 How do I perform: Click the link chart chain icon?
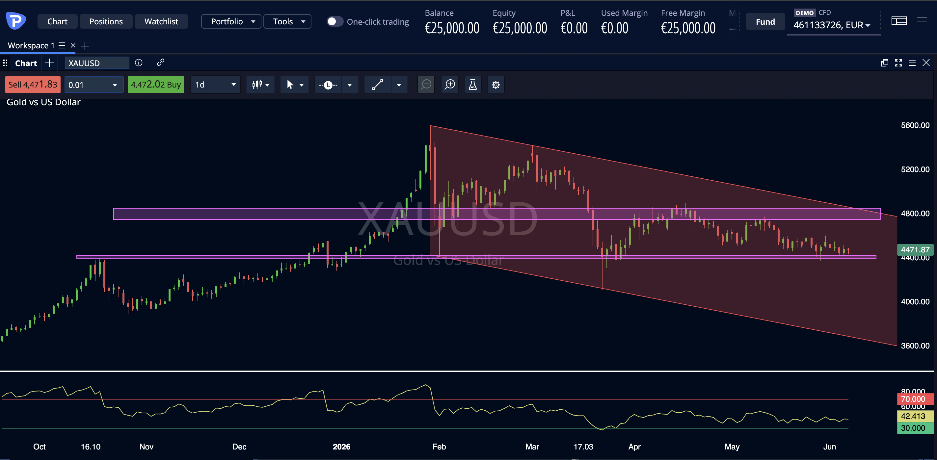pos(160,63)
